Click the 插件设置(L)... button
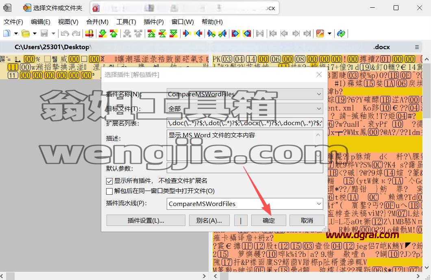The height and width of the screenshot is (280, 431). click(x=146, y=221)
